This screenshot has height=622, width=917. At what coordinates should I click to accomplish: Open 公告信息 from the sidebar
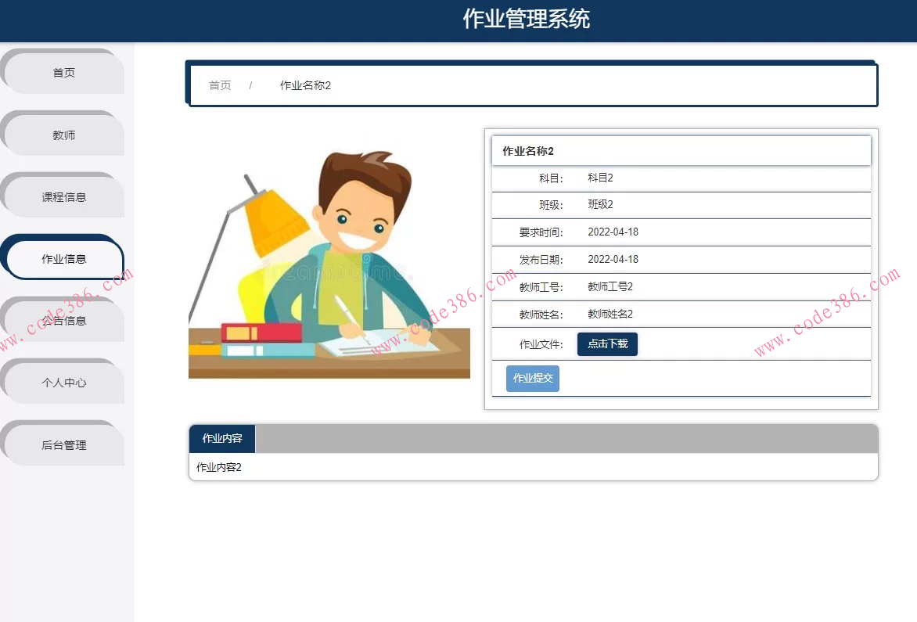(x=63, y=320)
